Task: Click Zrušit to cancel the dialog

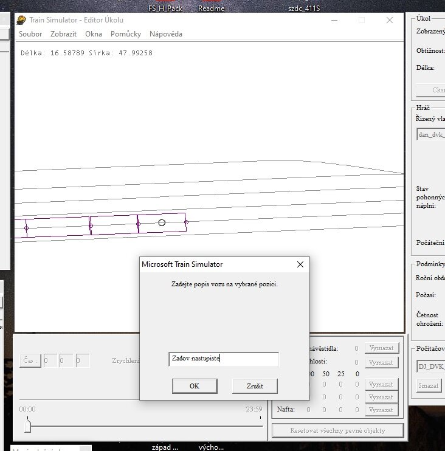Action: 255,386
